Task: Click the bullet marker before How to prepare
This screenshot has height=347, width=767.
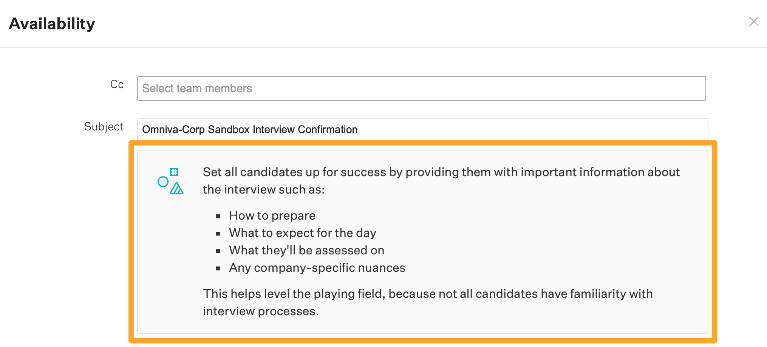Action: point(218,216)
